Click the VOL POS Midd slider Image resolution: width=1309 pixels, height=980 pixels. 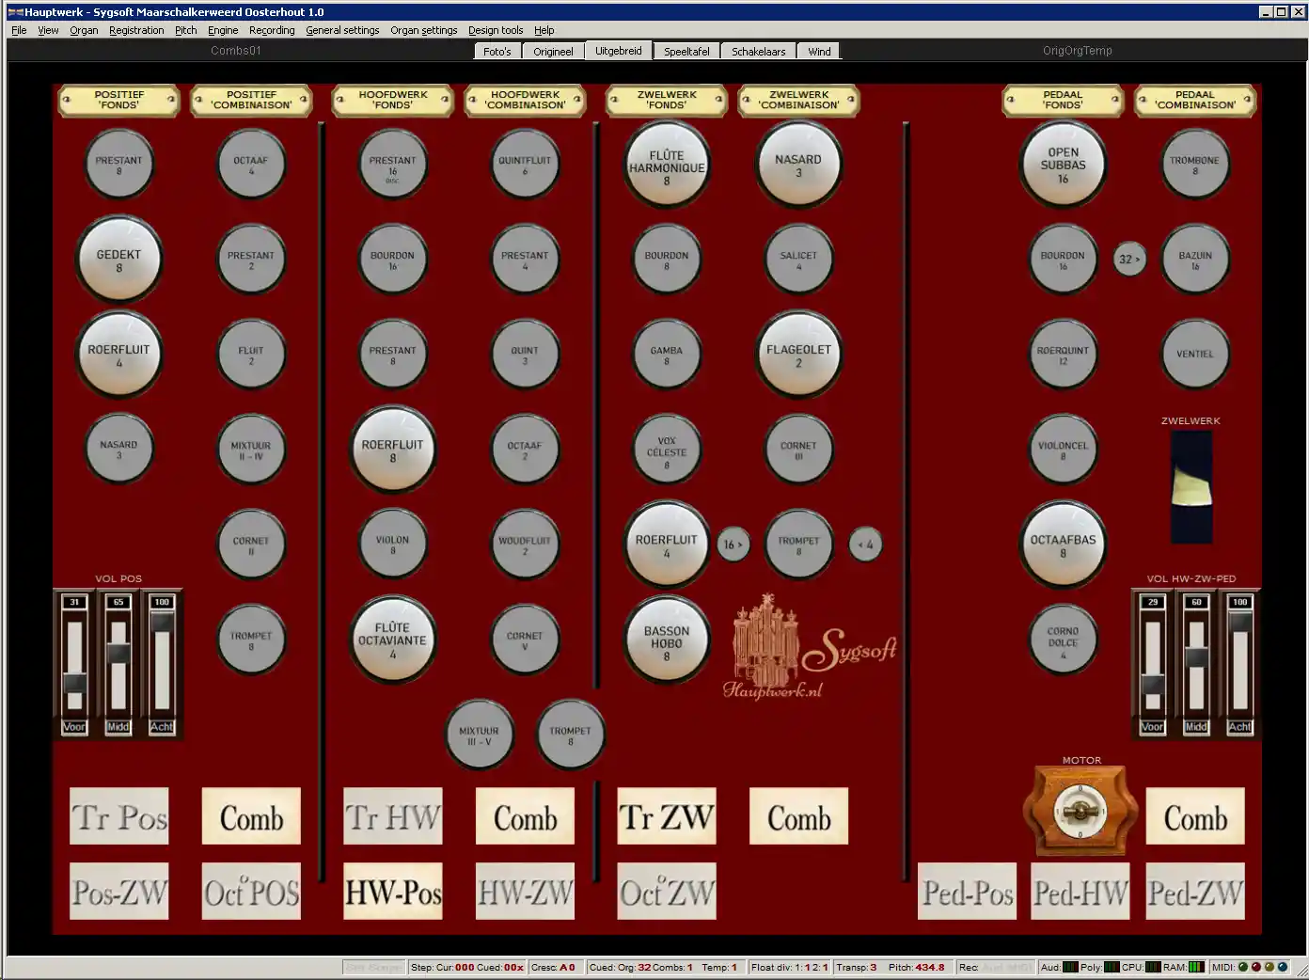[x=118, y=655]
